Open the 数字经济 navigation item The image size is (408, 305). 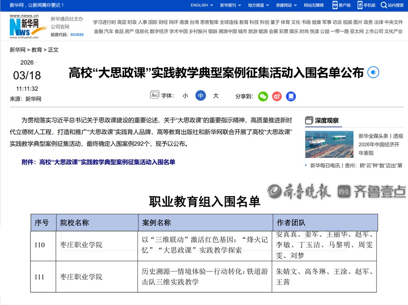click(x=159, y=31)
